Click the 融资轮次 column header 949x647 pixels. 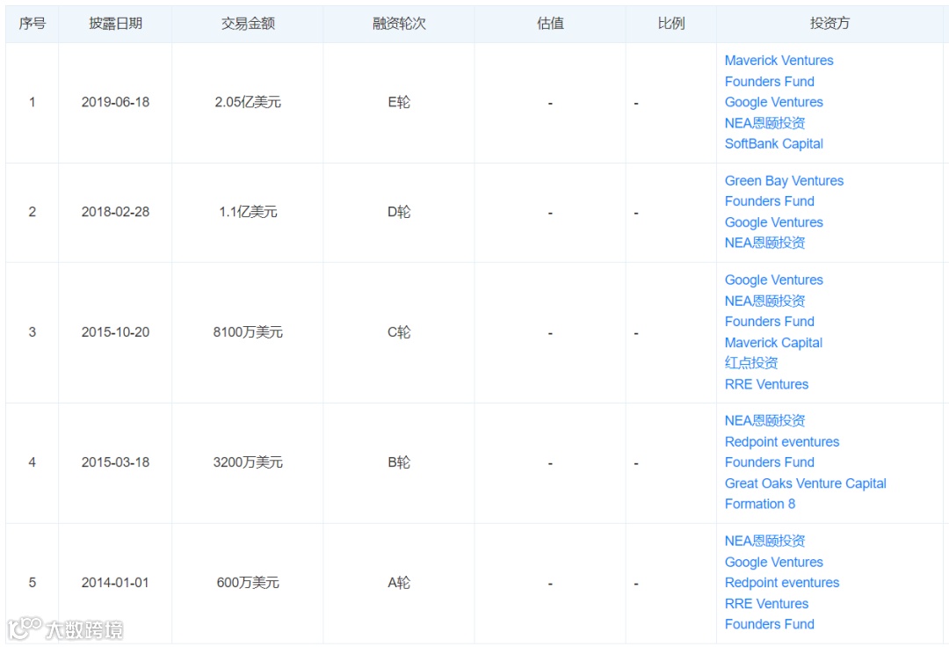coord(399,24)
